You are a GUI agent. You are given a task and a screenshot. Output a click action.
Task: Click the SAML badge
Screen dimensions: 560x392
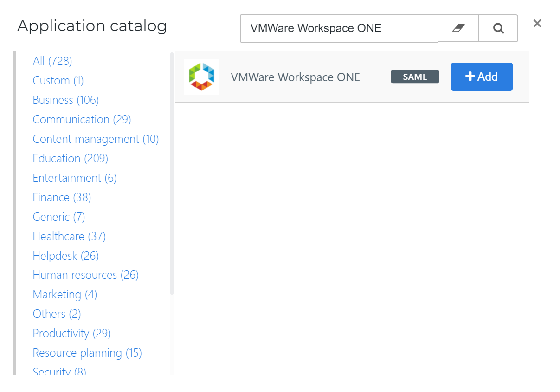415,77
